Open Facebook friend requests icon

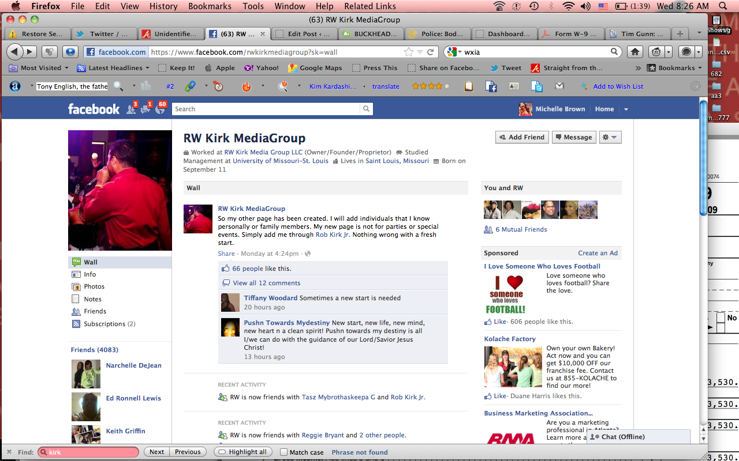[x=132, y=109]
